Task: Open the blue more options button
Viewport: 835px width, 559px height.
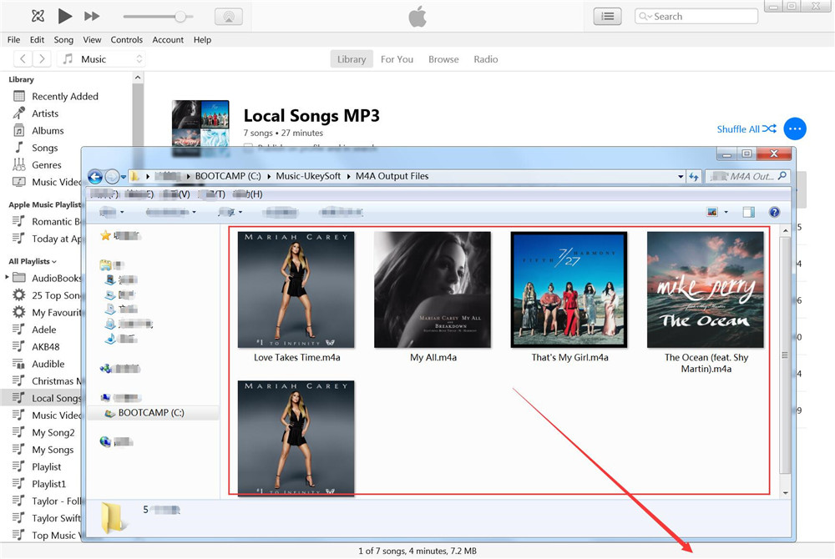Action: coord(795,128)
